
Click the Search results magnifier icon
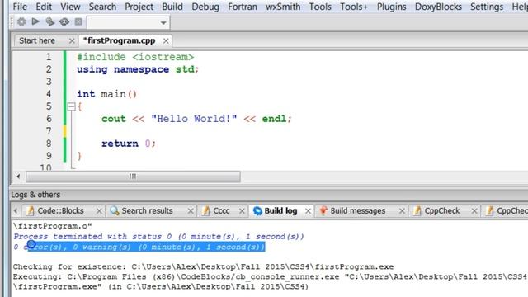pos(115,211)
